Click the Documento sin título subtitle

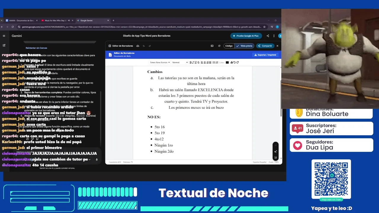[122, 56]
